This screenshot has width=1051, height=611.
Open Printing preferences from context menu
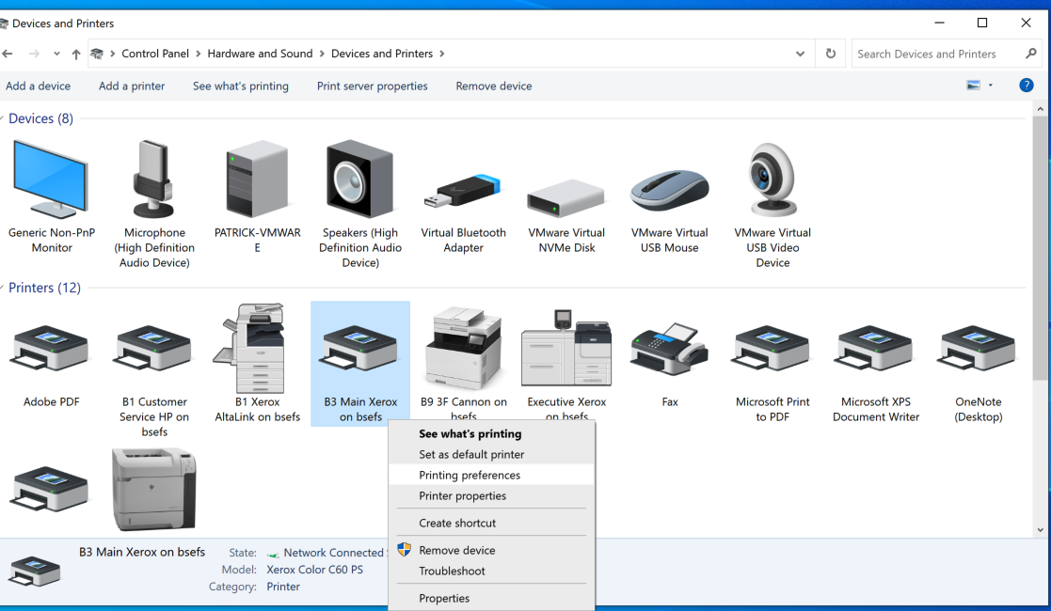[x=490, y=475]
